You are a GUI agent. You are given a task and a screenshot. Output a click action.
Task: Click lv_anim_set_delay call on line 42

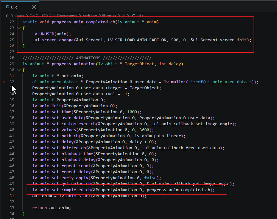pyautogui.click(x=53, y=142)
